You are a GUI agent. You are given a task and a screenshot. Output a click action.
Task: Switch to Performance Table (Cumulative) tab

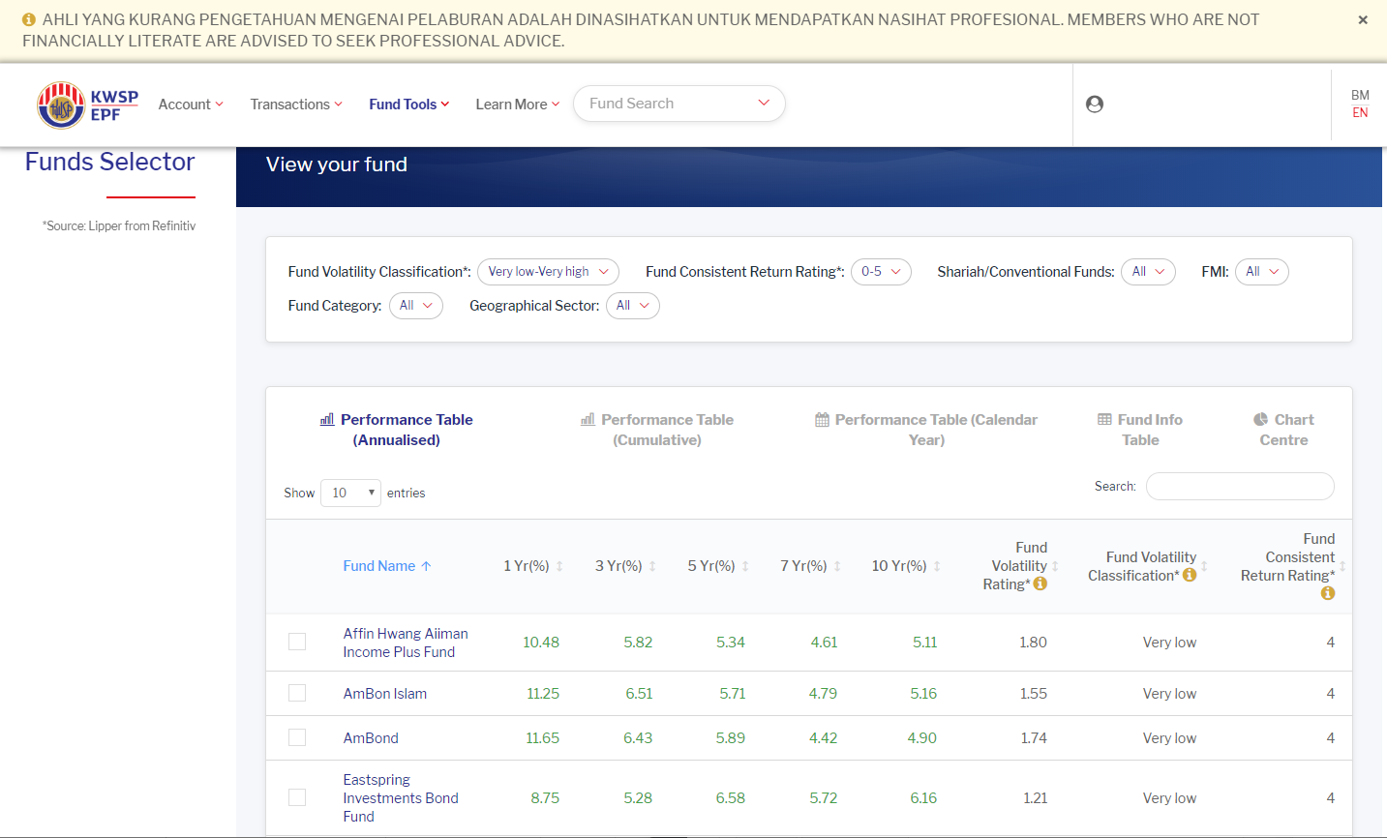[x=657, y=430]
